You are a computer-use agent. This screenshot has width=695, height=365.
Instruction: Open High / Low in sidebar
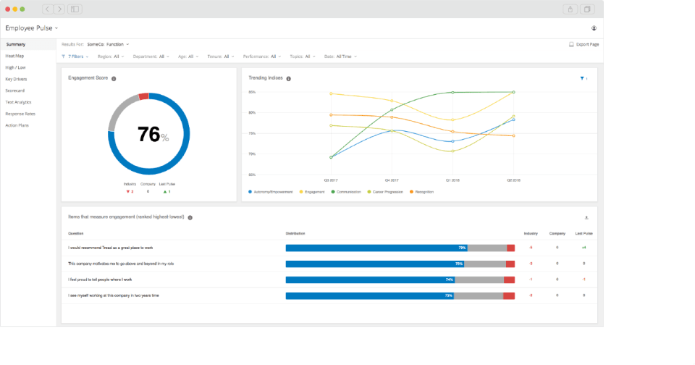click(x=15, y=67)
